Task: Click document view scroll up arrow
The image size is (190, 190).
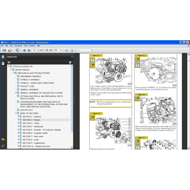Action: [x=189, y=55]
